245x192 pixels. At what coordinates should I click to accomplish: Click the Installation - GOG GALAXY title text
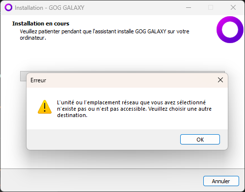point(50,8)
